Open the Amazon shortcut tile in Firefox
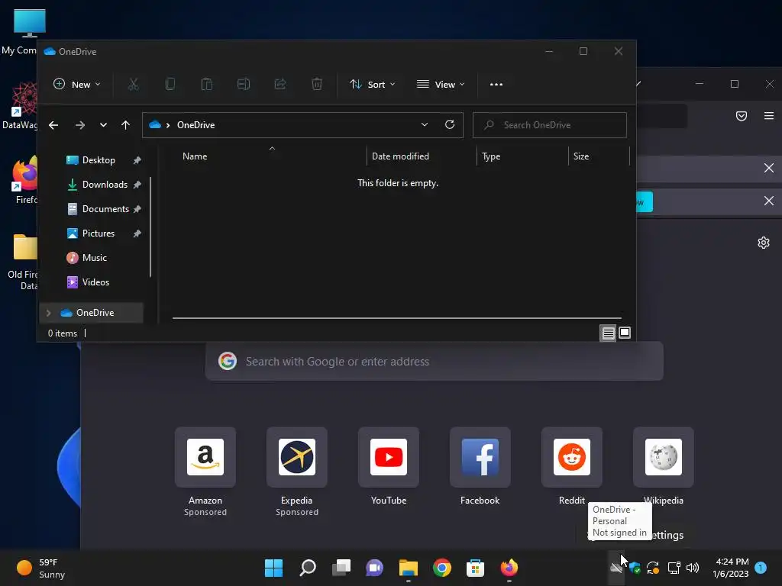 tap(205, 458)
